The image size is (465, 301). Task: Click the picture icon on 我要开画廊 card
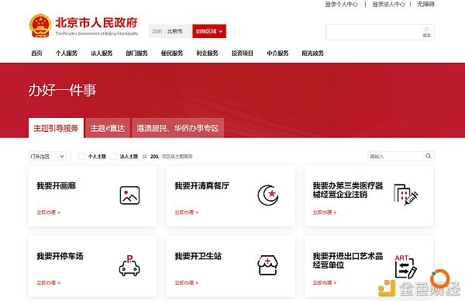point(129,195)
